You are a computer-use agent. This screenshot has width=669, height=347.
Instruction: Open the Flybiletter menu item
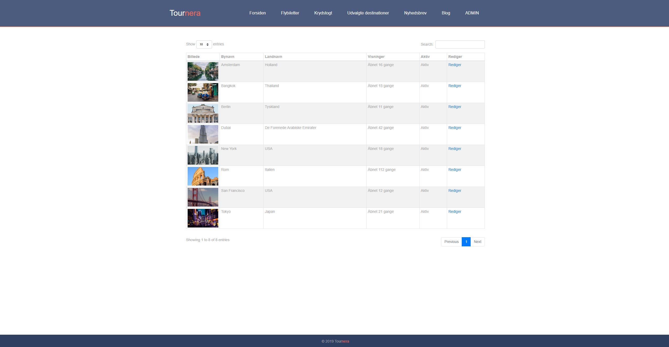coord(290,13)
